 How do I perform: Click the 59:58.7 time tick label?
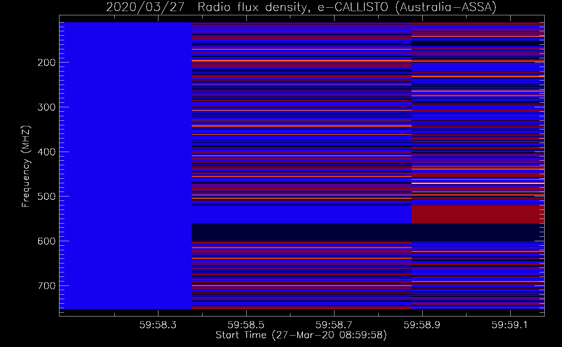(x=334, y=325)
